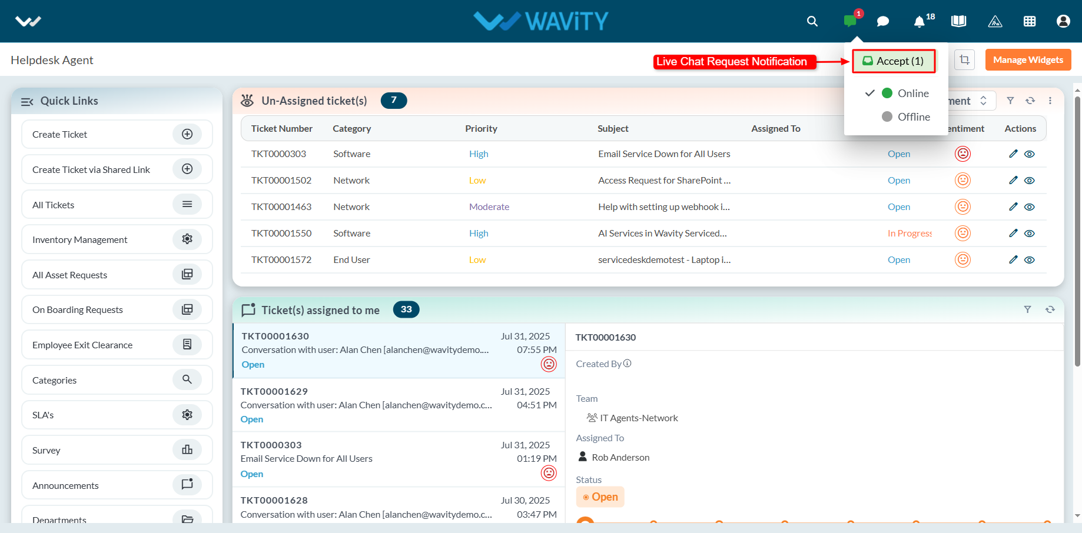This screenshot has width=1082, height=533.
Task: Open the Open status dropdown of TKT00001630
Action: coord(600,497)
